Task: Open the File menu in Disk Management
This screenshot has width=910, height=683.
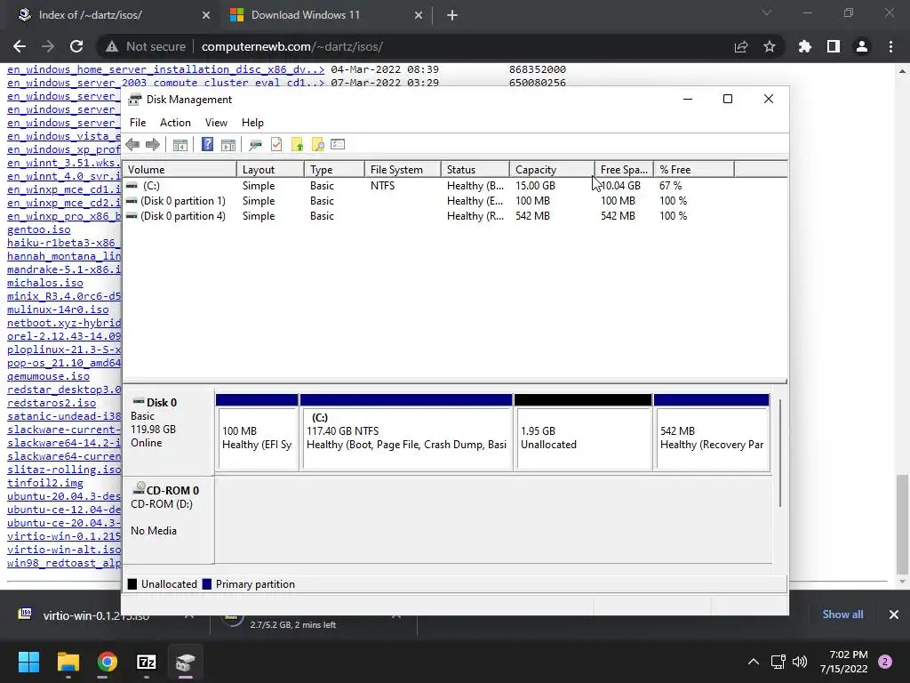Action: (138, 123)
